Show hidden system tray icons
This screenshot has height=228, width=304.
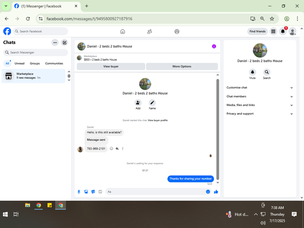point(256,215)
